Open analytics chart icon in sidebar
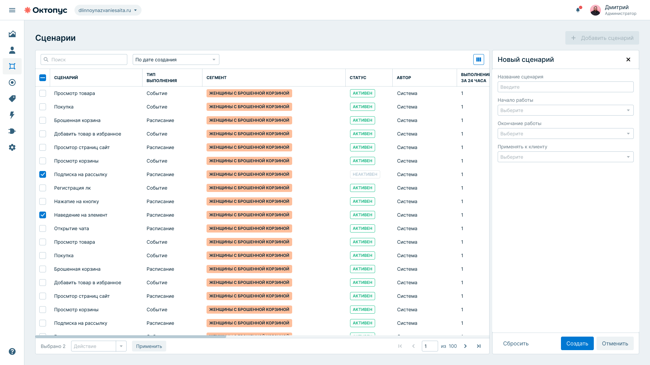The image size is (650, 365). coord(12,34)
